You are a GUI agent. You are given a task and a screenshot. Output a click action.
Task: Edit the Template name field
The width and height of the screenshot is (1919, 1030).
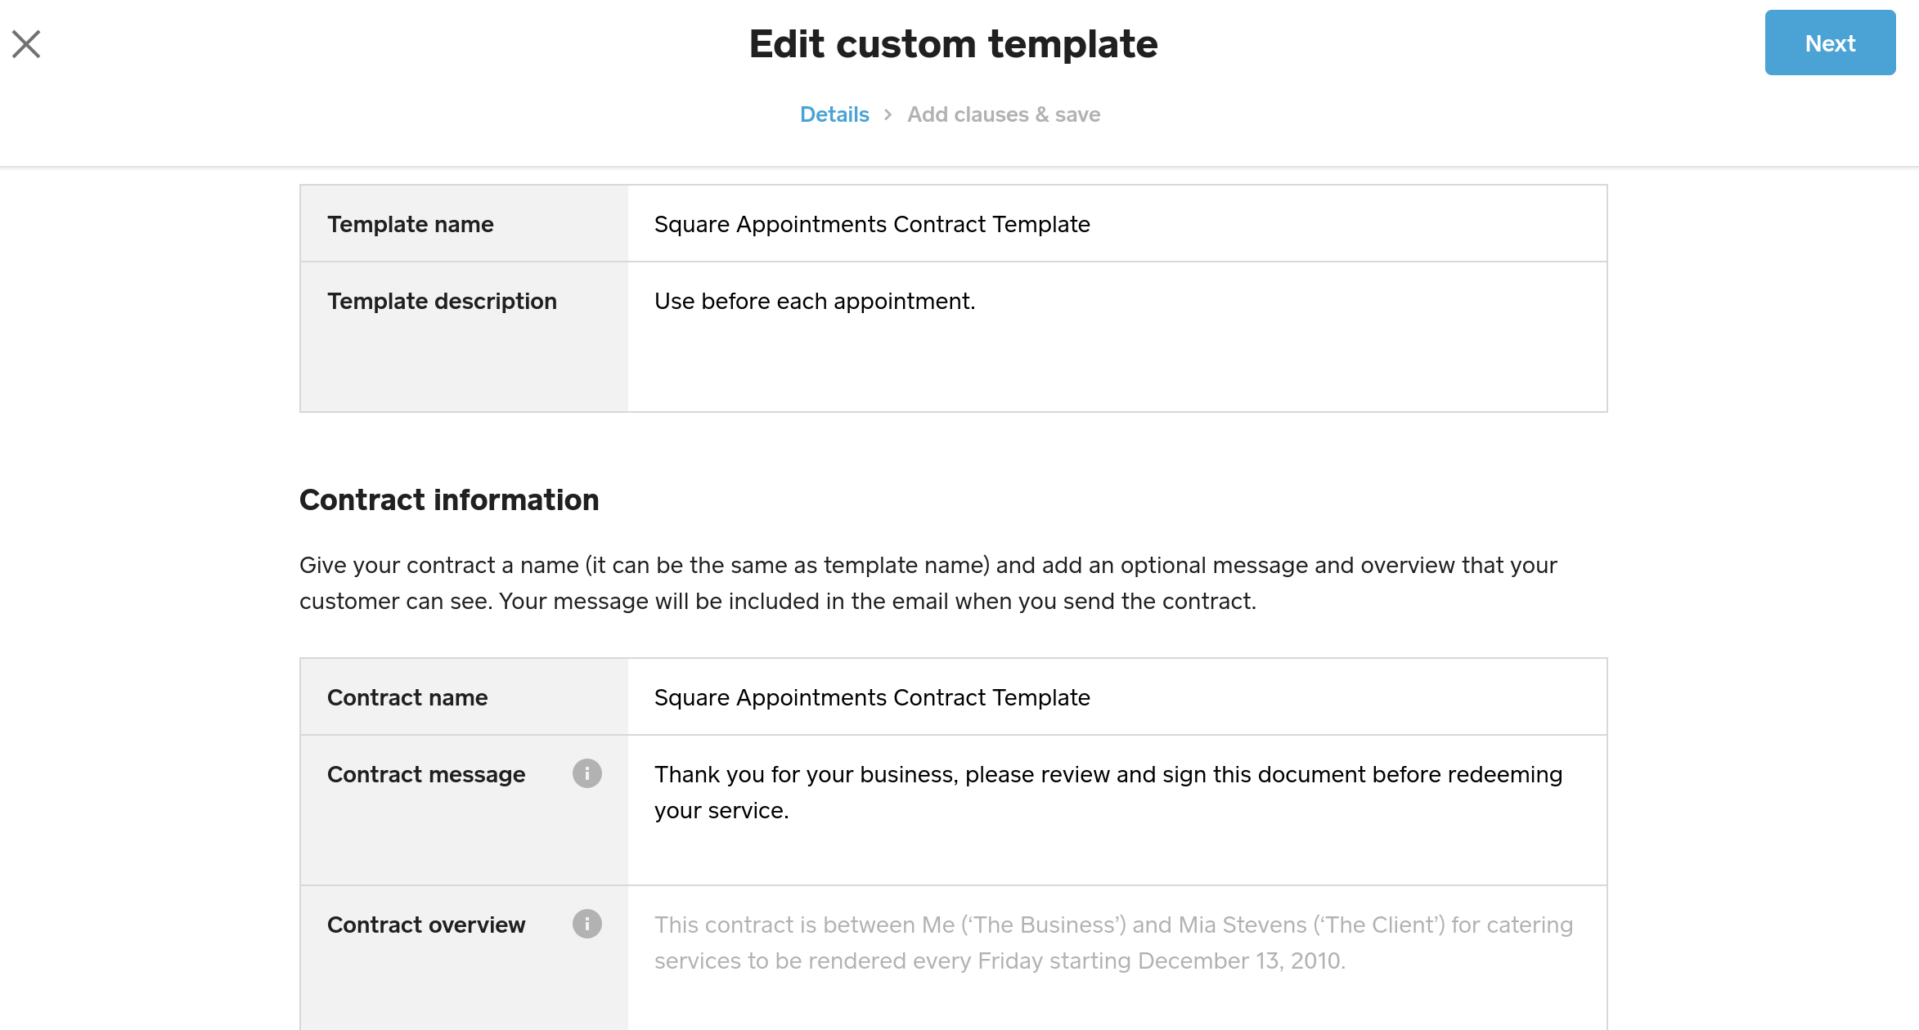pyautogui.click(x=1117, y=224)
